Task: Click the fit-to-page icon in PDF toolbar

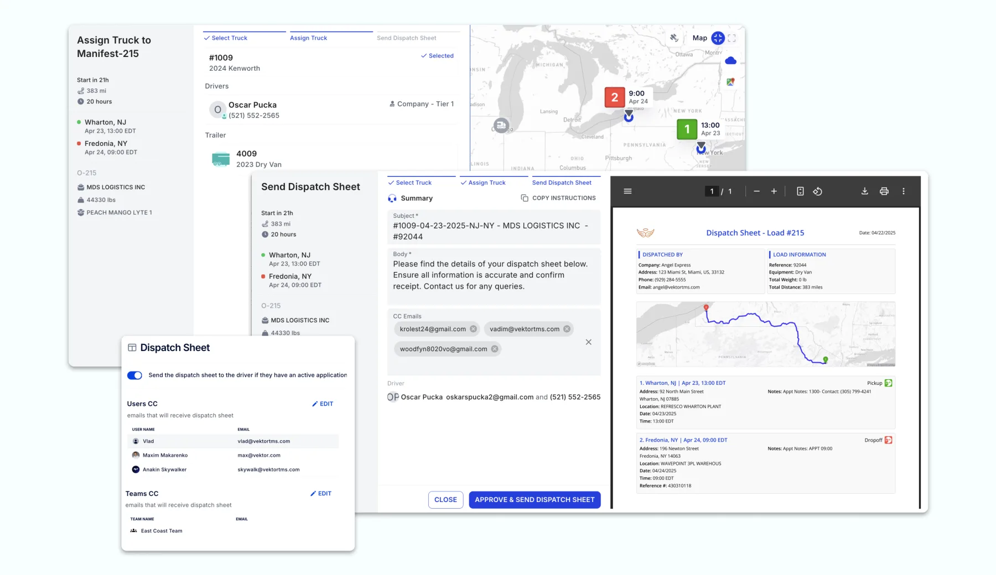Action: 800,191
